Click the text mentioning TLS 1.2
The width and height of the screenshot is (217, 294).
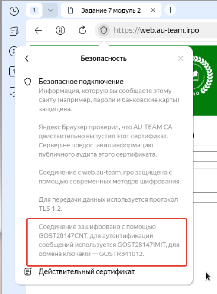tap(108, 204)
